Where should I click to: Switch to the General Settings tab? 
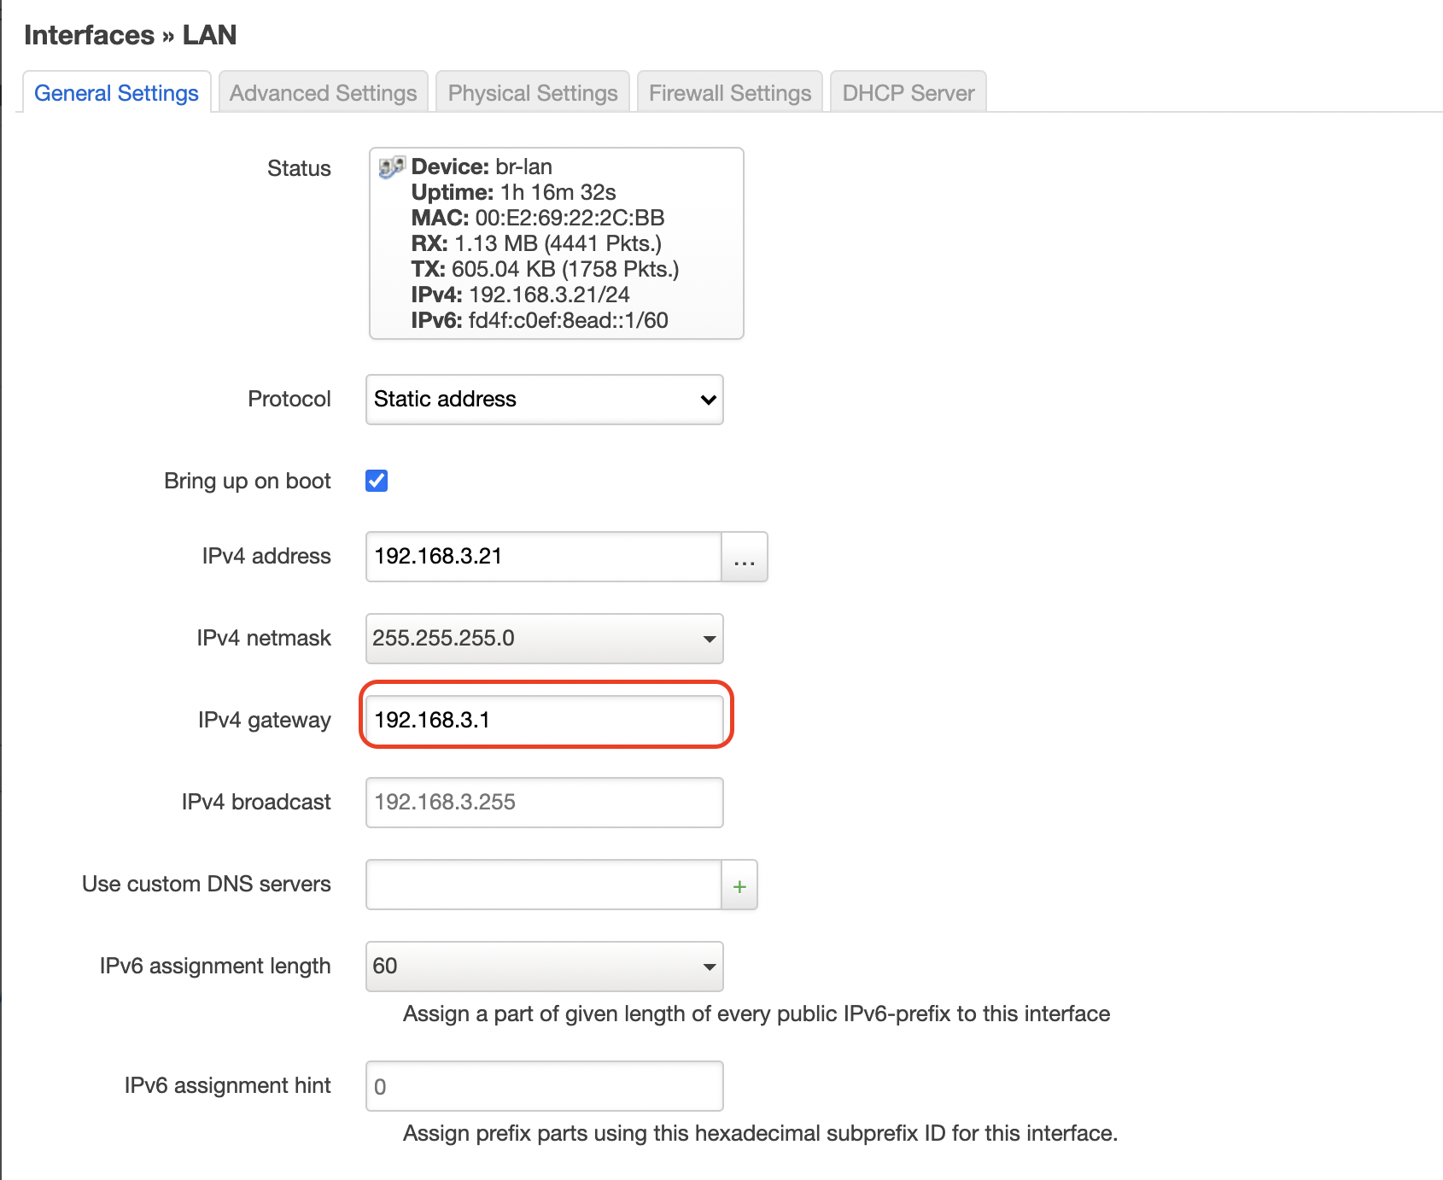click(x=116, y=92)
